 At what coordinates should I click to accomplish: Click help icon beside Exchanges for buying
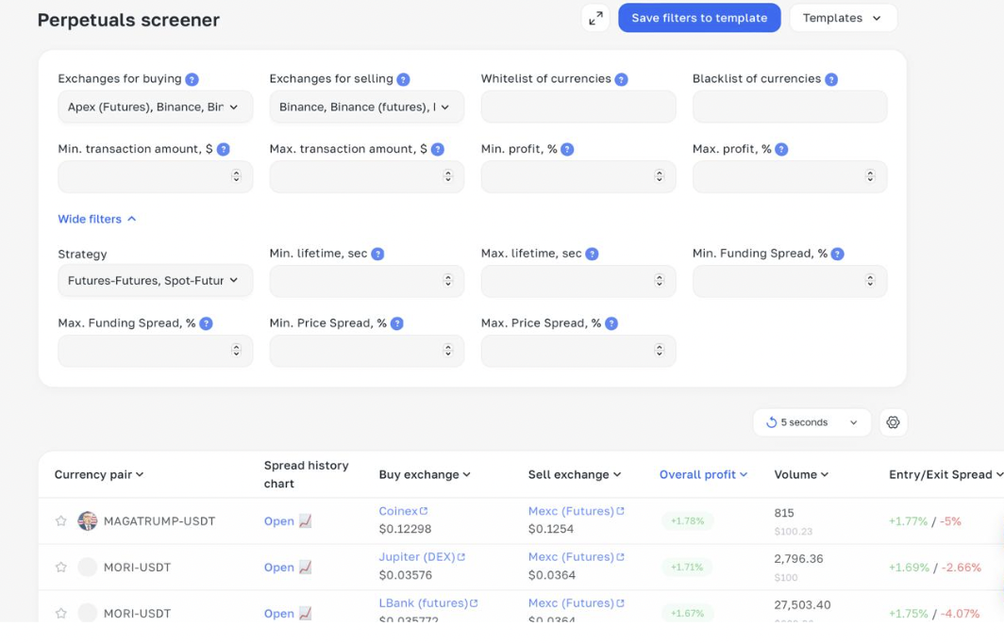click(x=192, y=79)
